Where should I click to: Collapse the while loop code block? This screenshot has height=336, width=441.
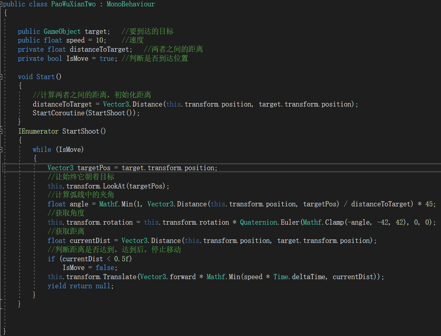2,150
